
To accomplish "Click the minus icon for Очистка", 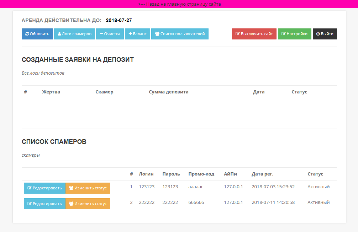I will tap(101, 34).
